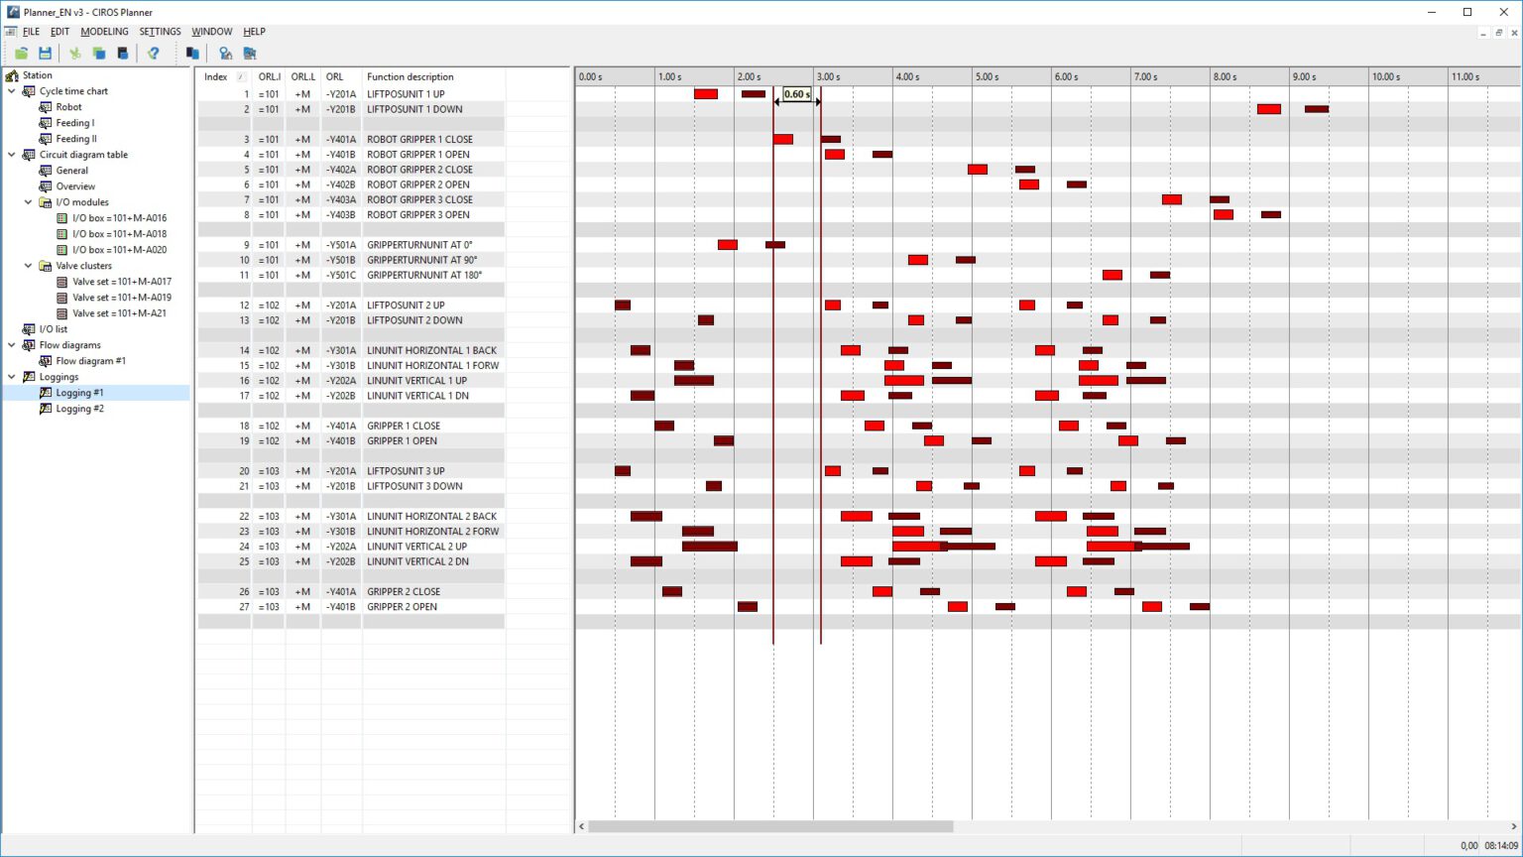This screenshot has height=857, width=1523.
Task: Collapse the I/O modules folder
Action: click(28, 202)
